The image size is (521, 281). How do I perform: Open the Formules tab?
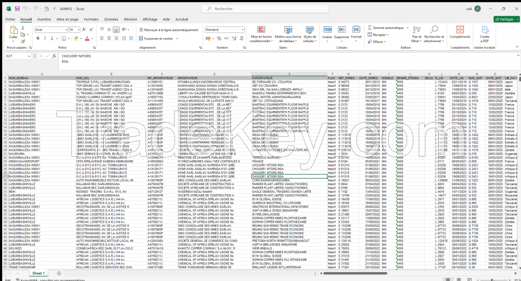(92, 19)
